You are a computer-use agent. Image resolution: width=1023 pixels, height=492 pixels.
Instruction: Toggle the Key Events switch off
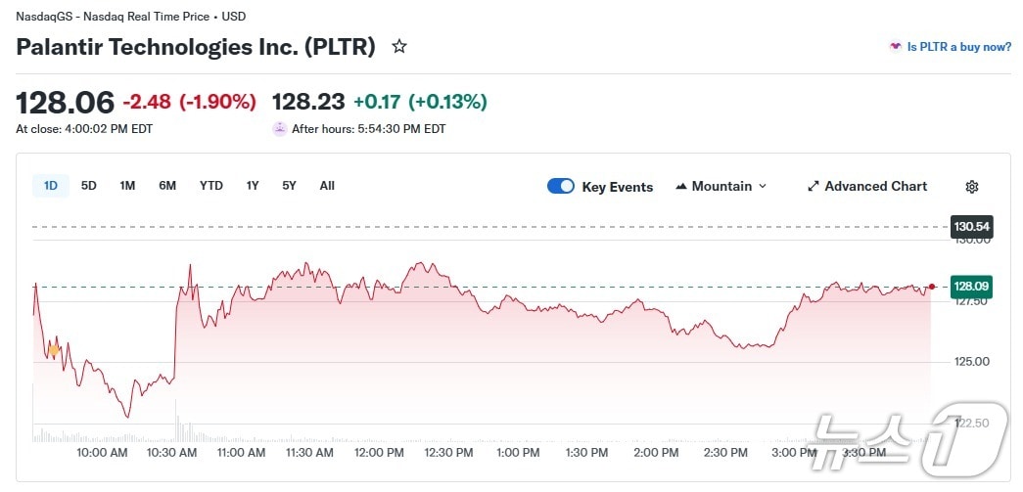click(561, 187)
